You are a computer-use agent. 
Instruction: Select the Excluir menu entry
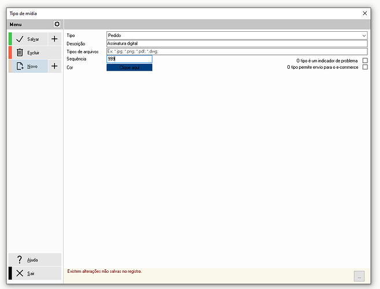point(35,53)
